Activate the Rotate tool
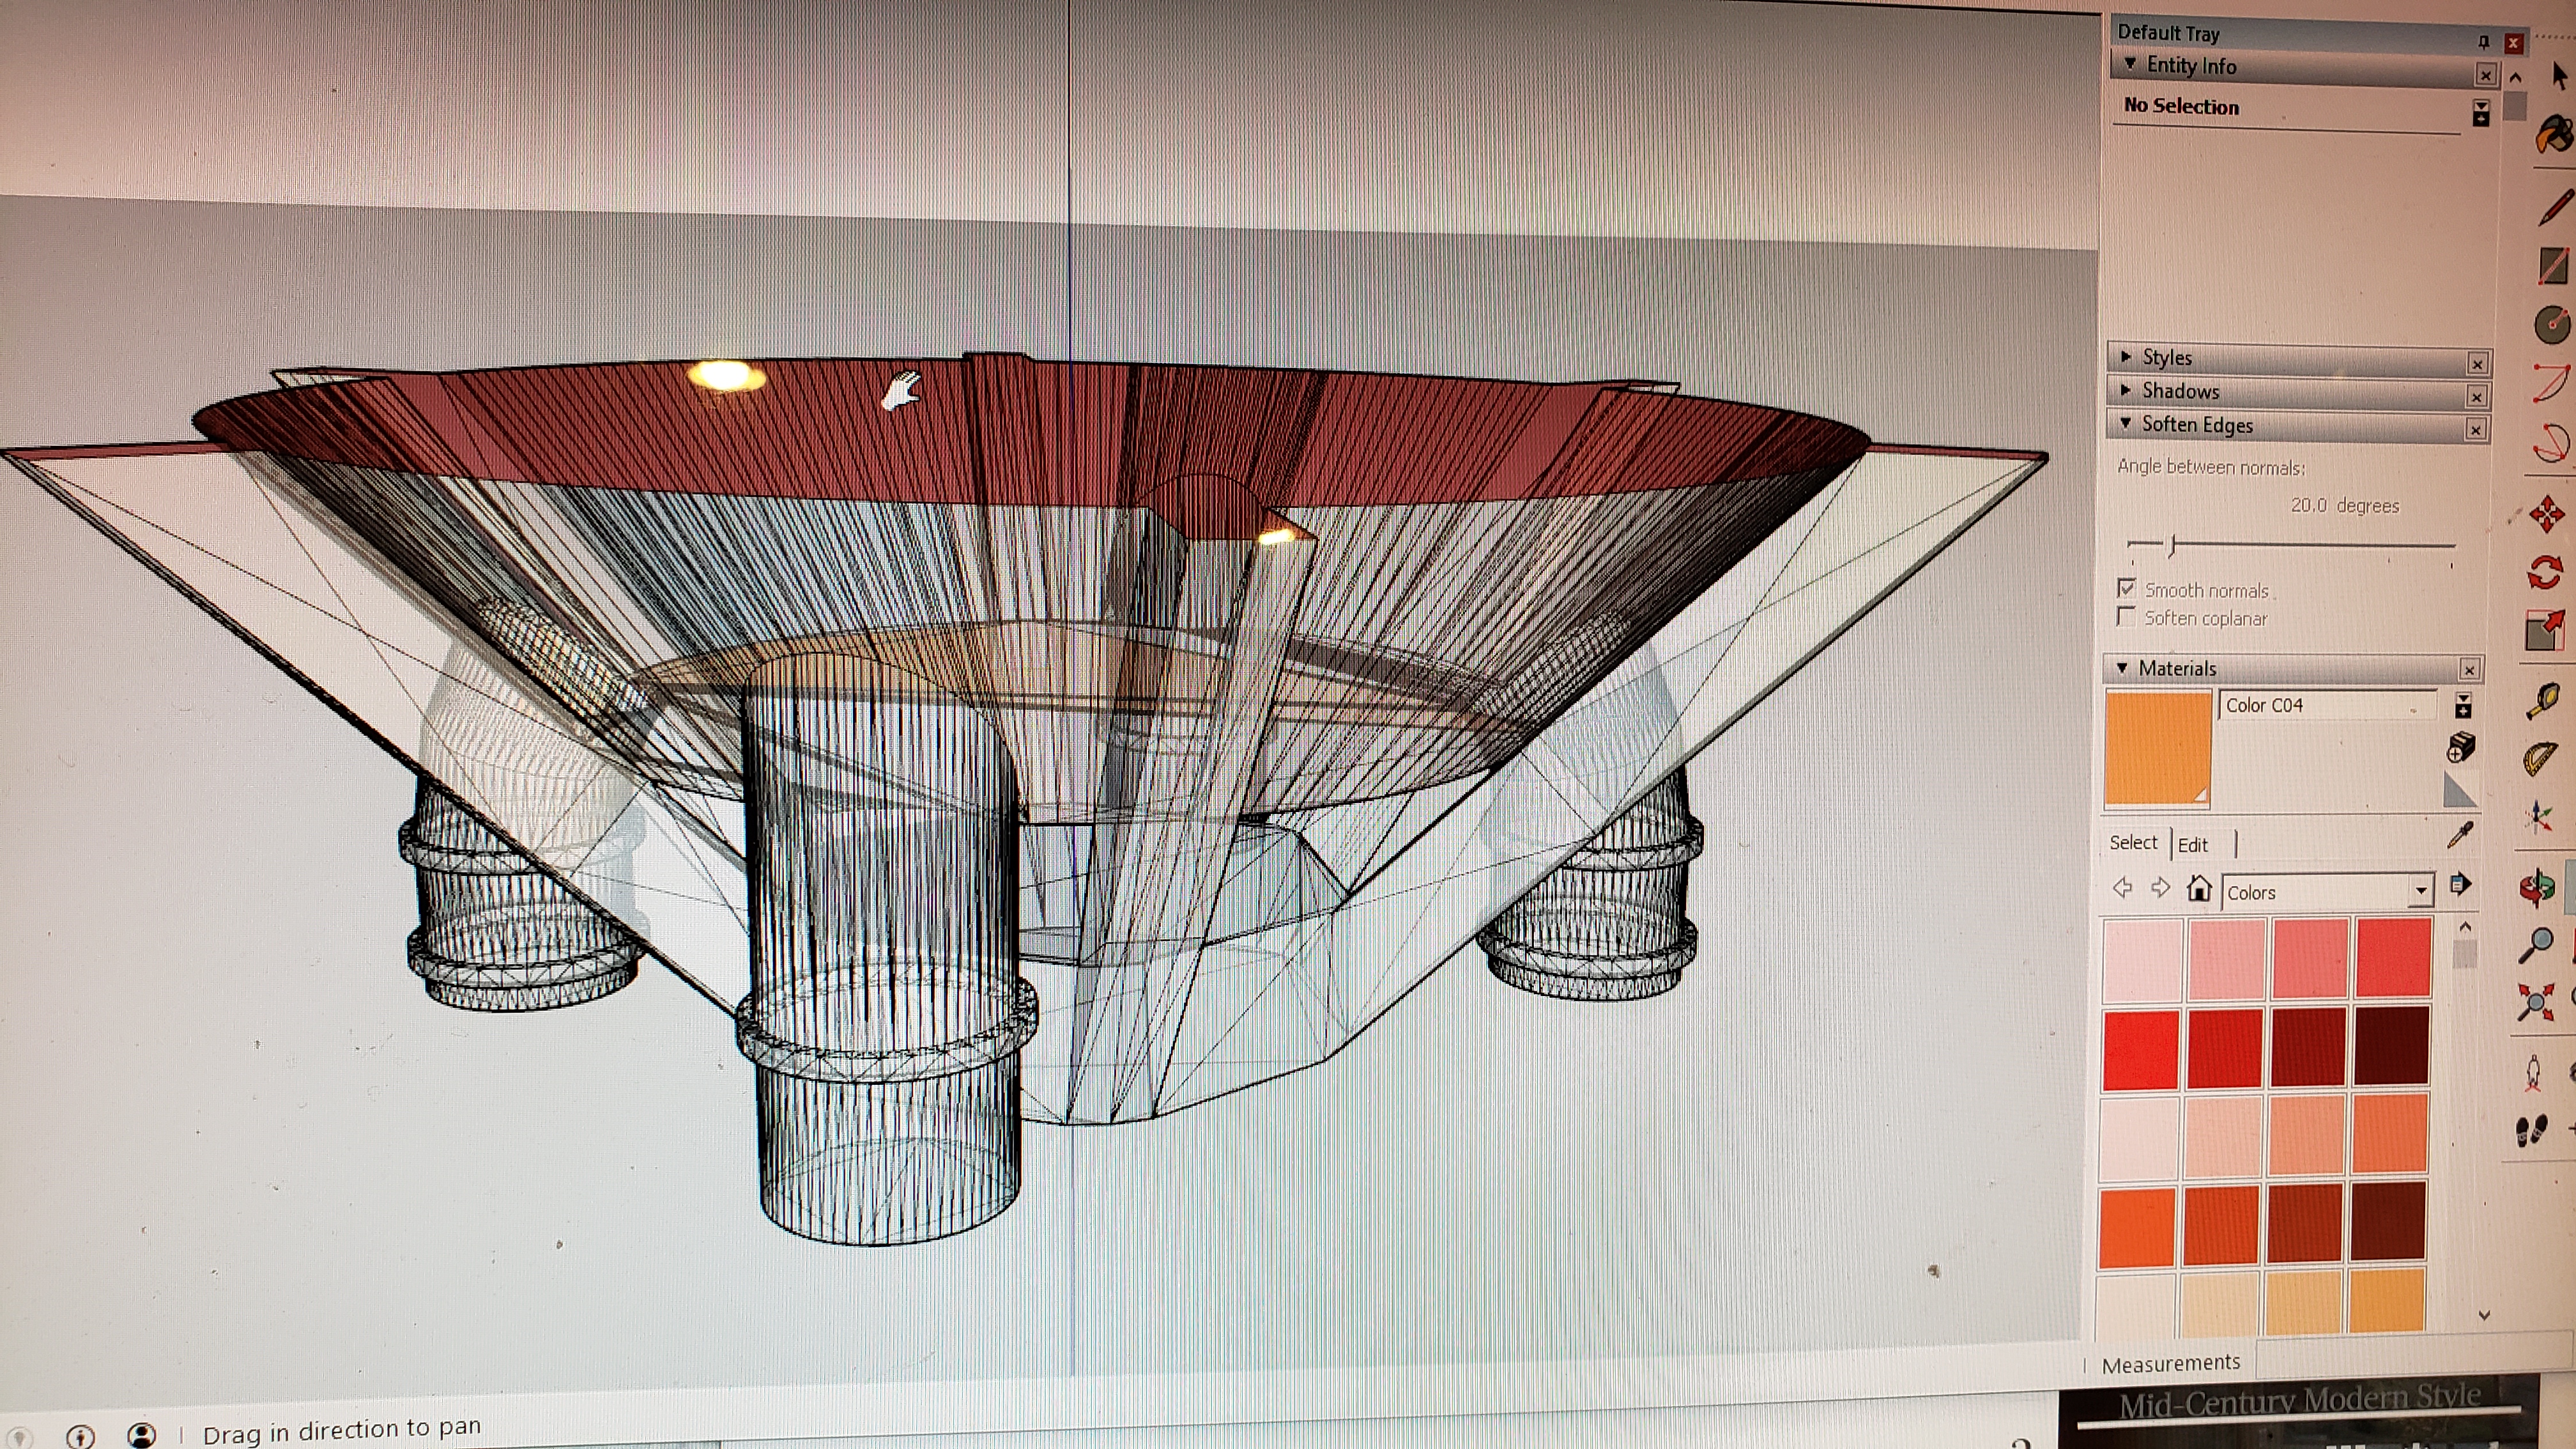 point(2545,572)
